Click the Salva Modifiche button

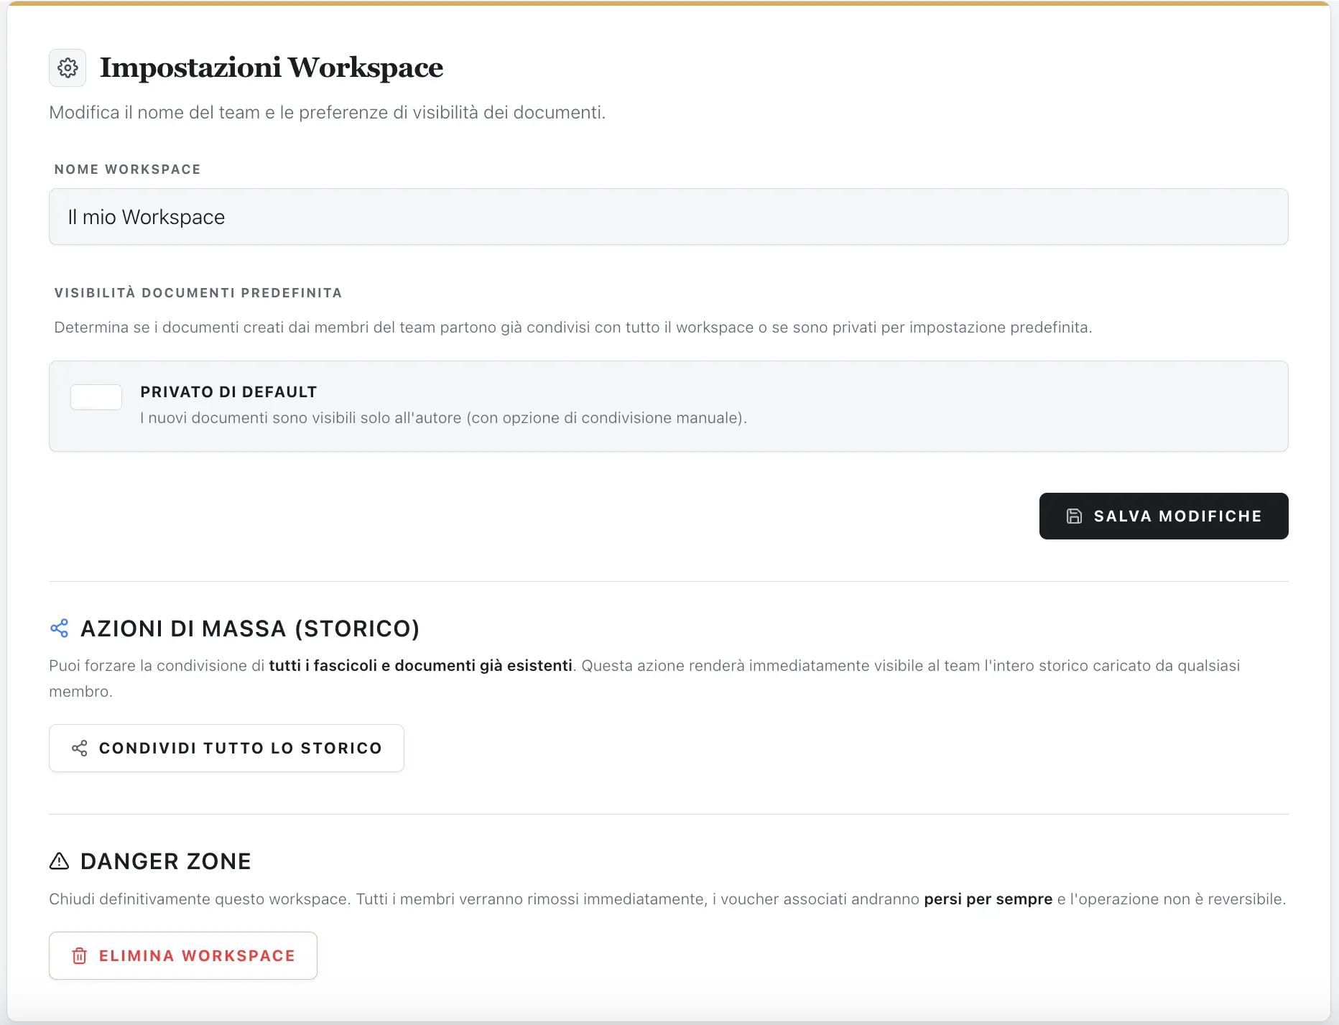coord(1163,516)
